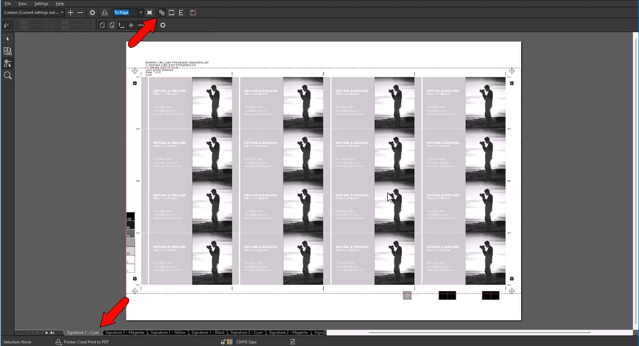
Task: Open the Settings menu
Action: [41, 4]
